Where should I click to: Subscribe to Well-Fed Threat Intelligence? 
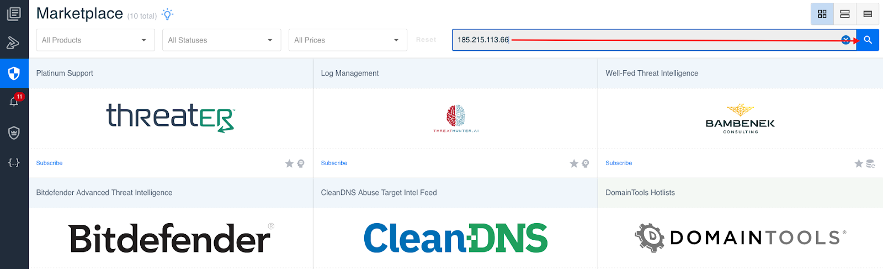pyautogui.click(x=619, y=163)
